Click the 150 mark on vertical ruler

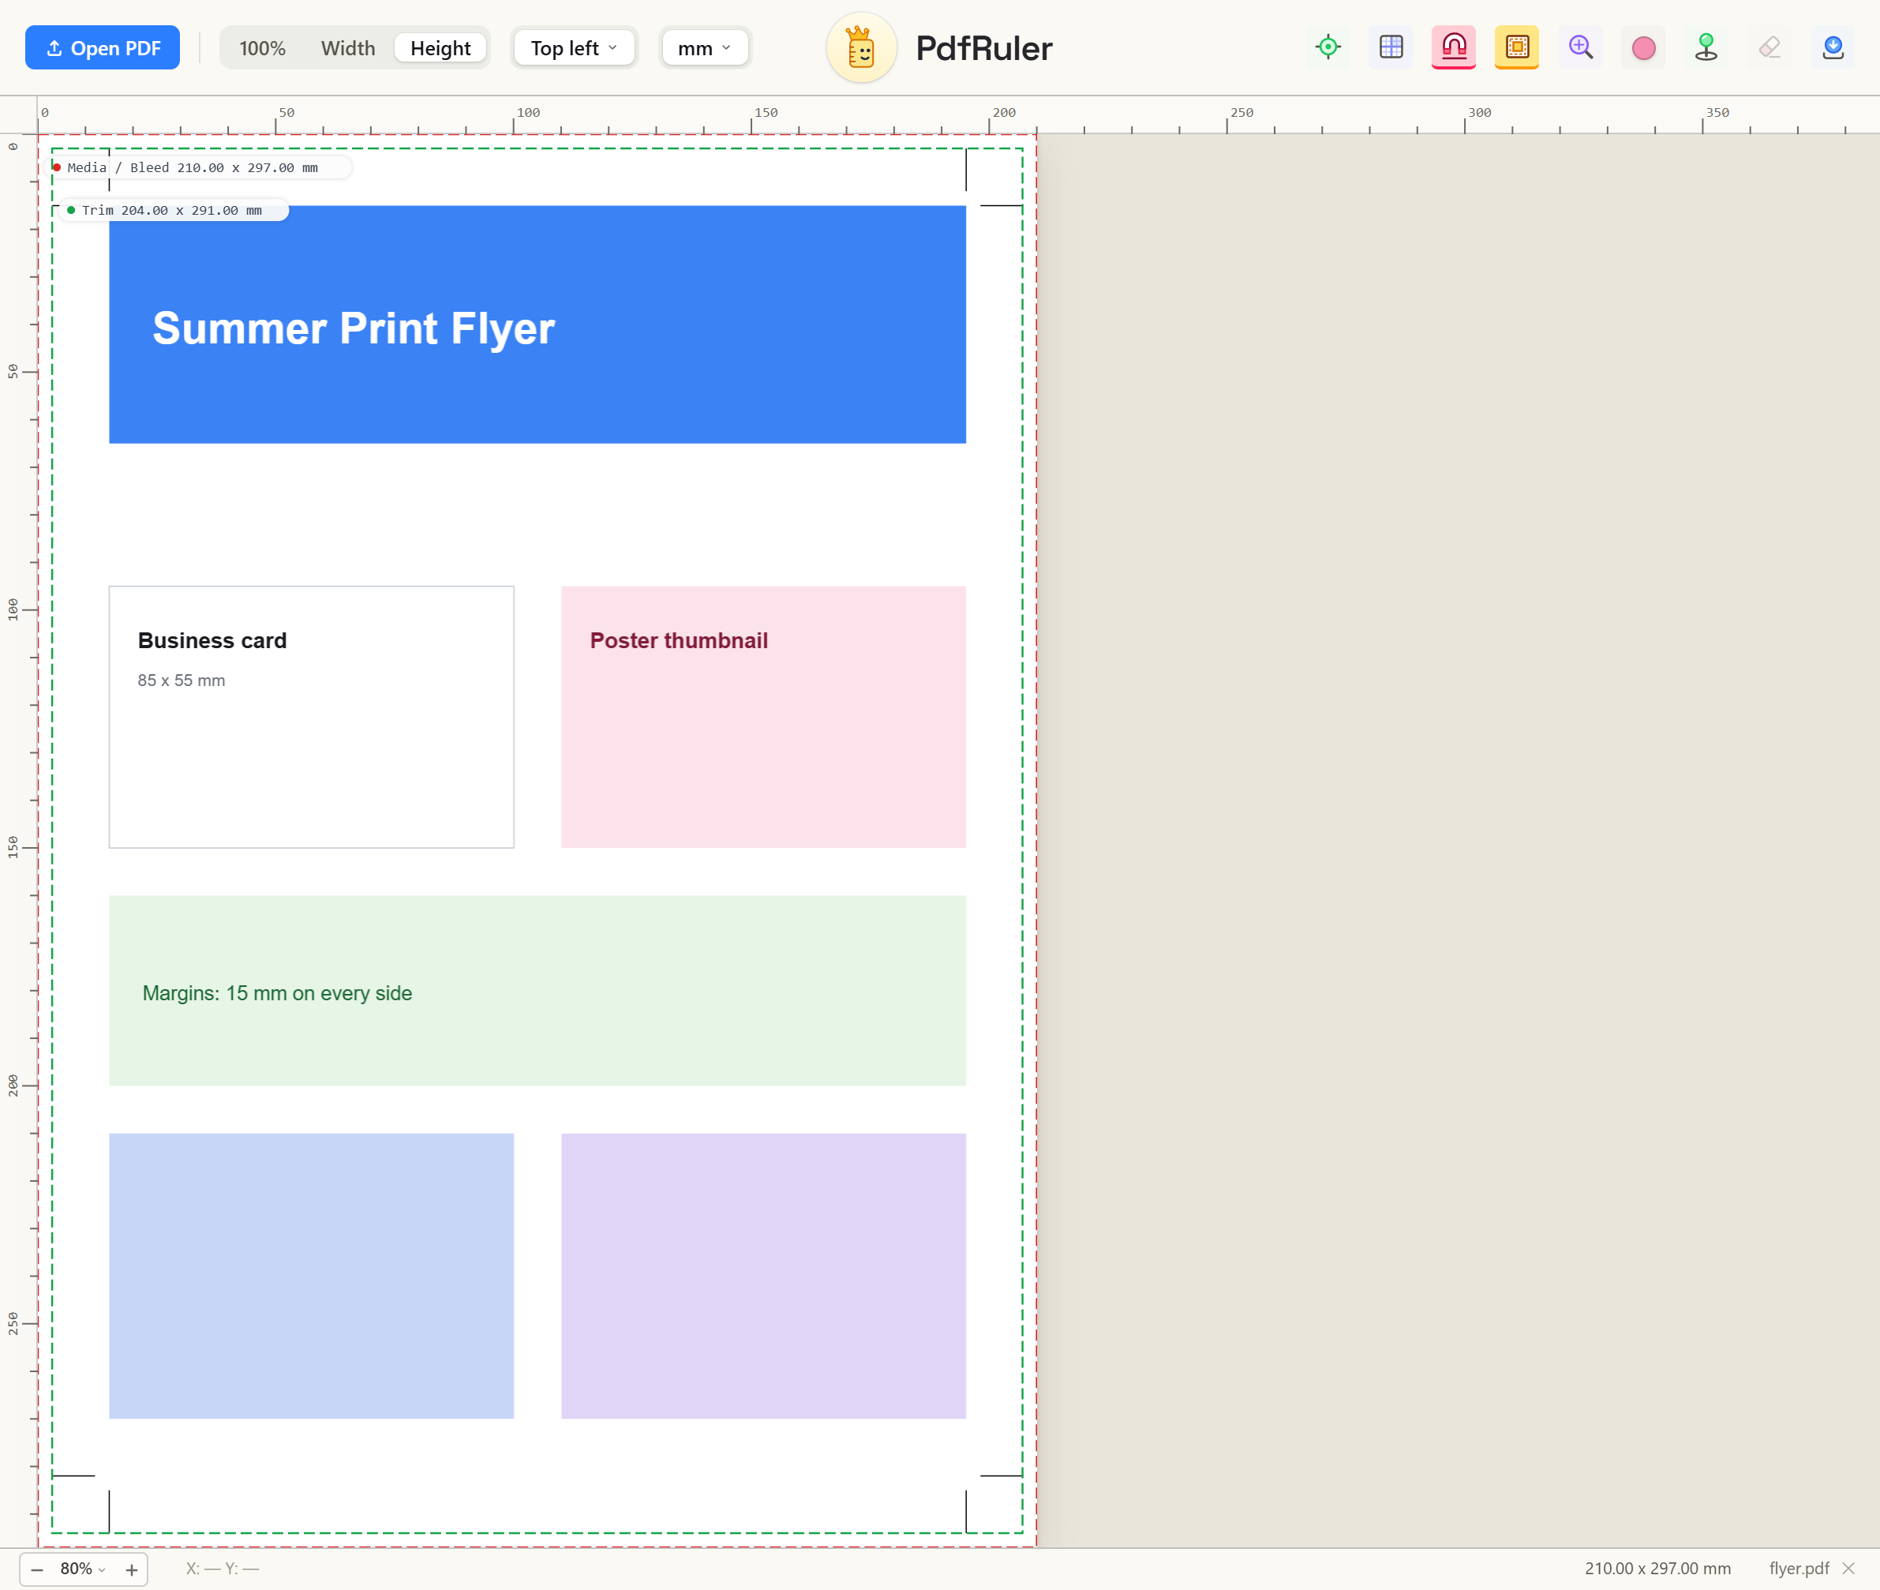[13, 846]
